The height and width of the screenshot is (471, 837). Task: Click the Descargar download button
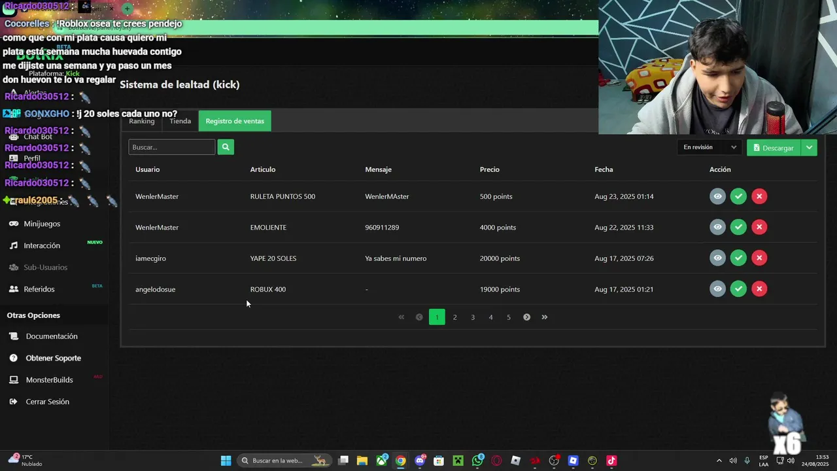774,148
